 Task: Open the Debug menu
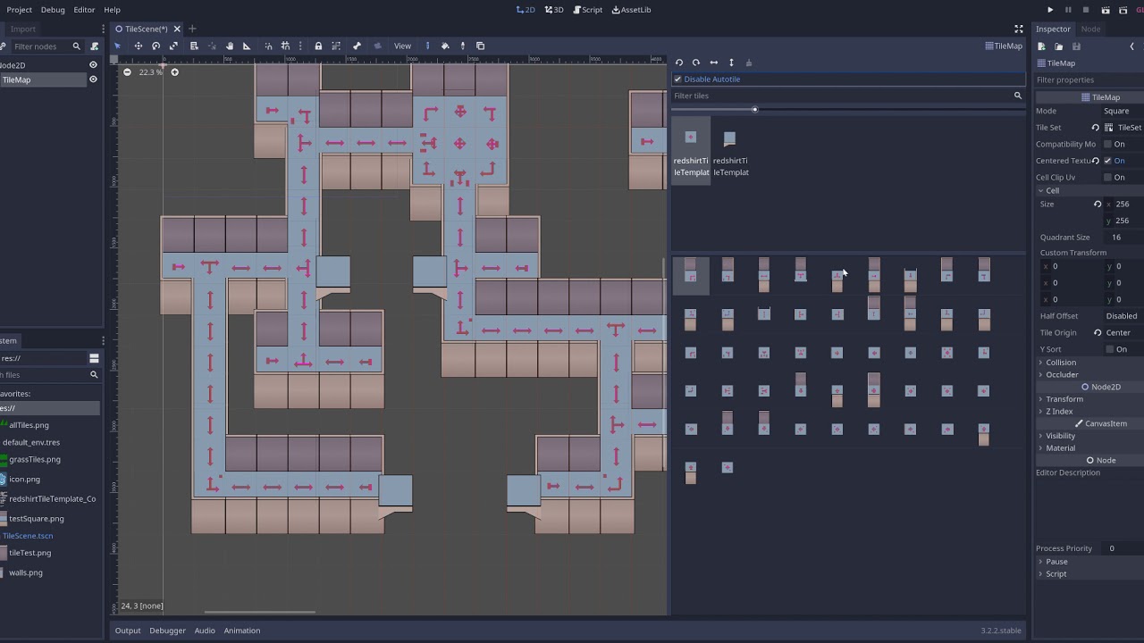tap(53, 10)
